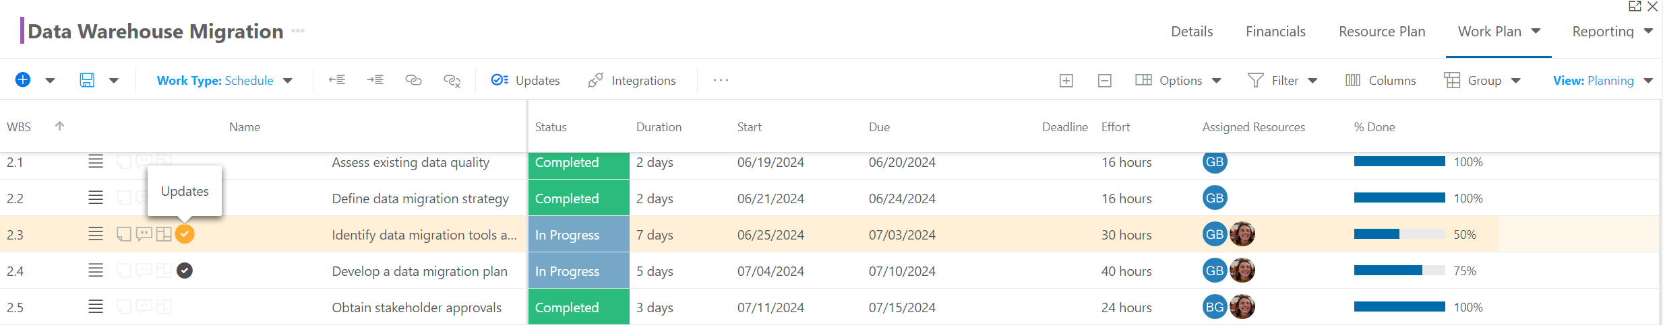Click the link dependency chain icon
Viewport: 1663px width, 325px height.
click(413, 80)
